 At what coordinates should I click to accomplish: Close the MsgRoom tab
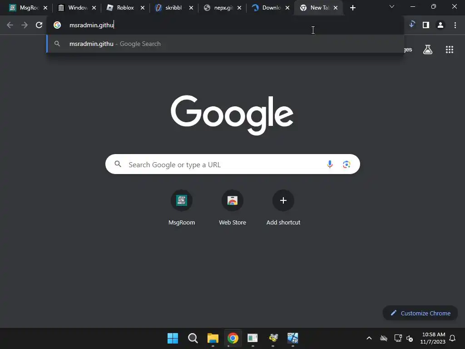click(45, 8)
